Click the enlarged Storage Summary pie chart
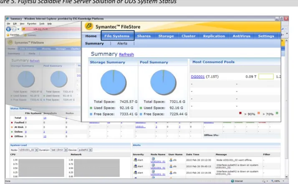 pyautogui.click(x=114, y=82)
